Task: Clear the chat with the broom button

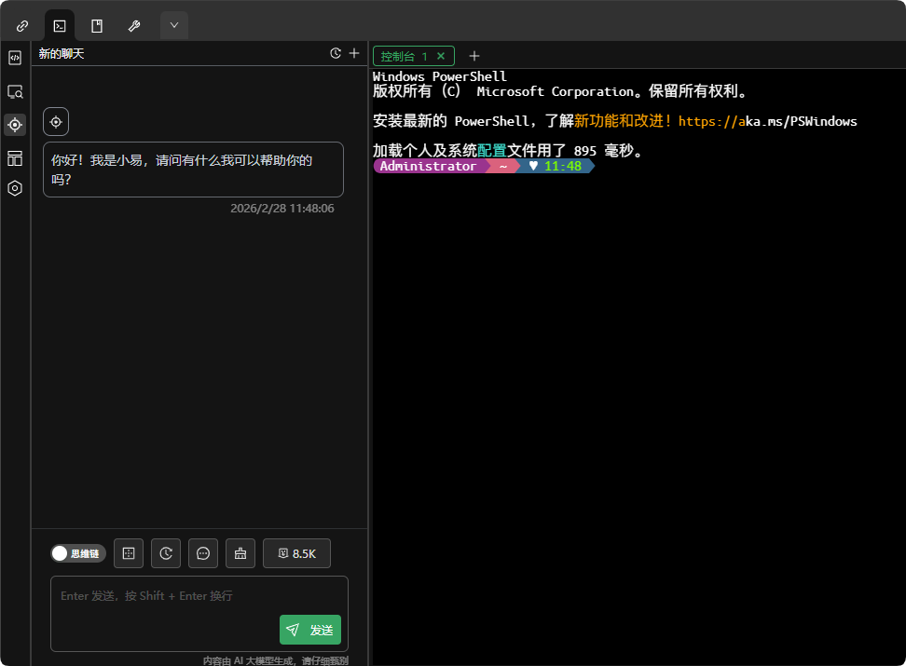Action: pyautogui.click(x=240, y=553)
